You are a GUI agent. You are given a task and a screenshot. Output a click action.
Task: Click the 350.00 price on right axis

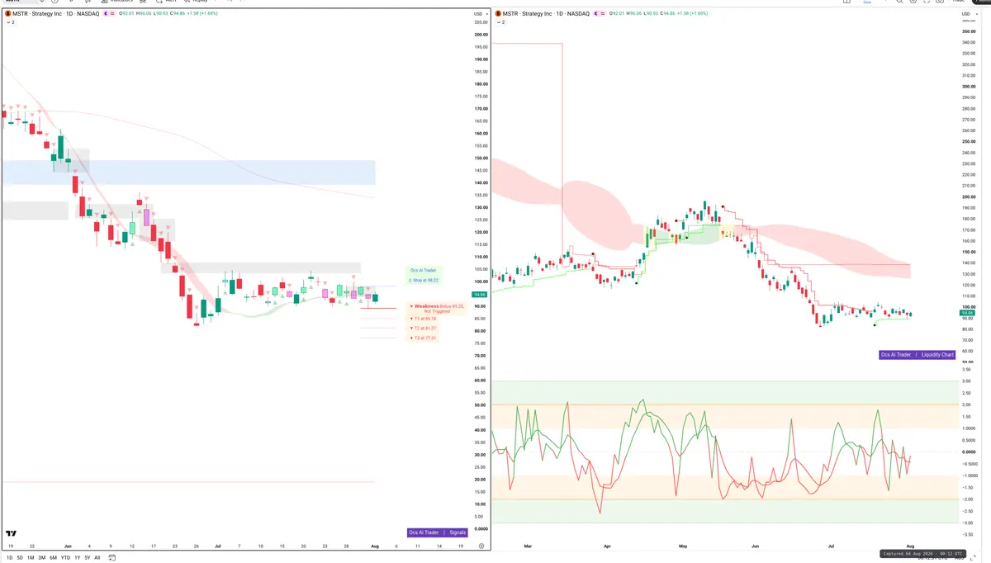click(967, 31)
